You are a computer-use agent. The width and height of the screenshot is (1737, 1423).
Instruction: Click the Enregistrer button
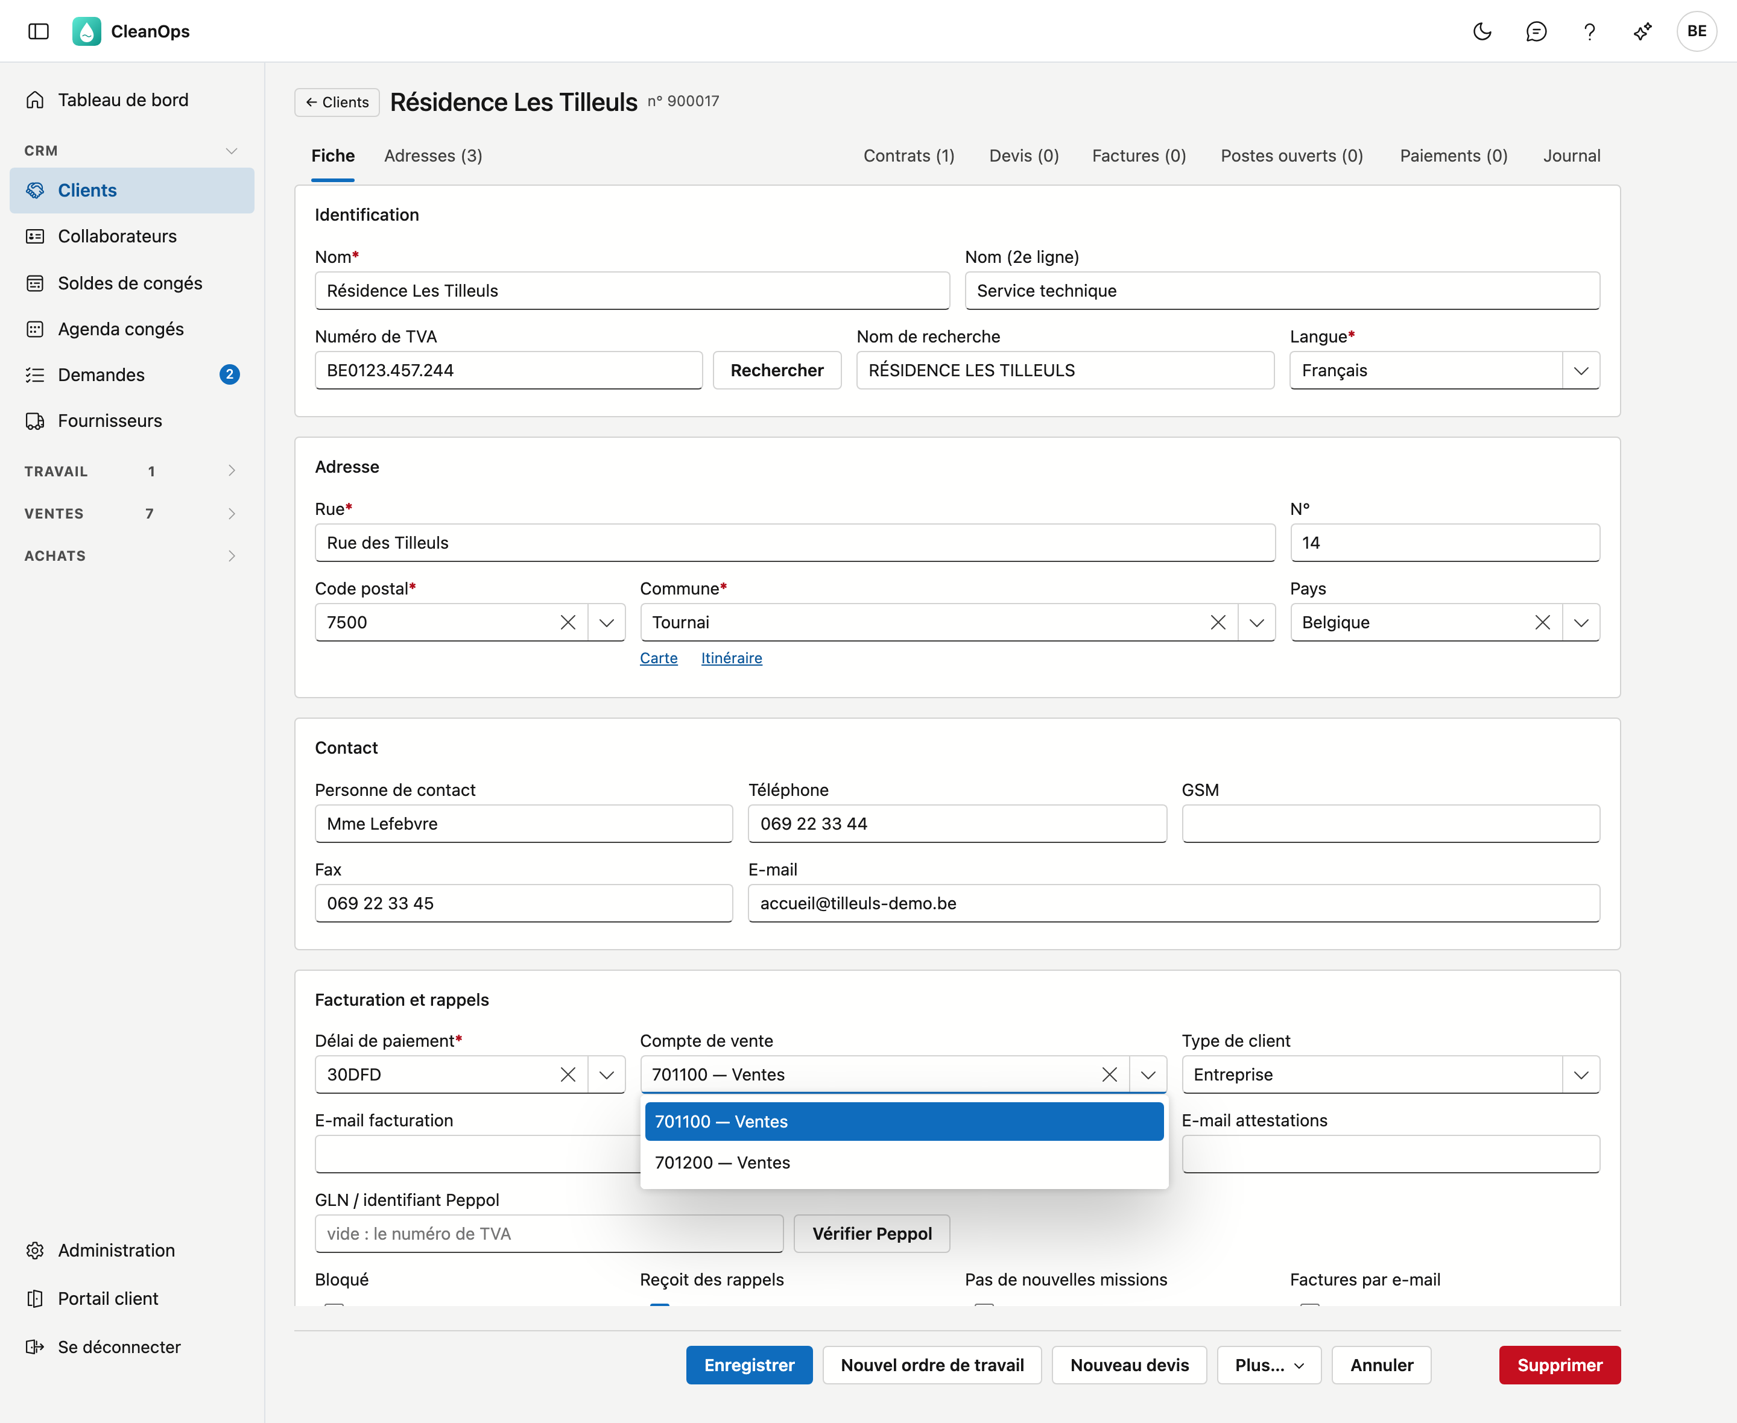point(749,1365)
